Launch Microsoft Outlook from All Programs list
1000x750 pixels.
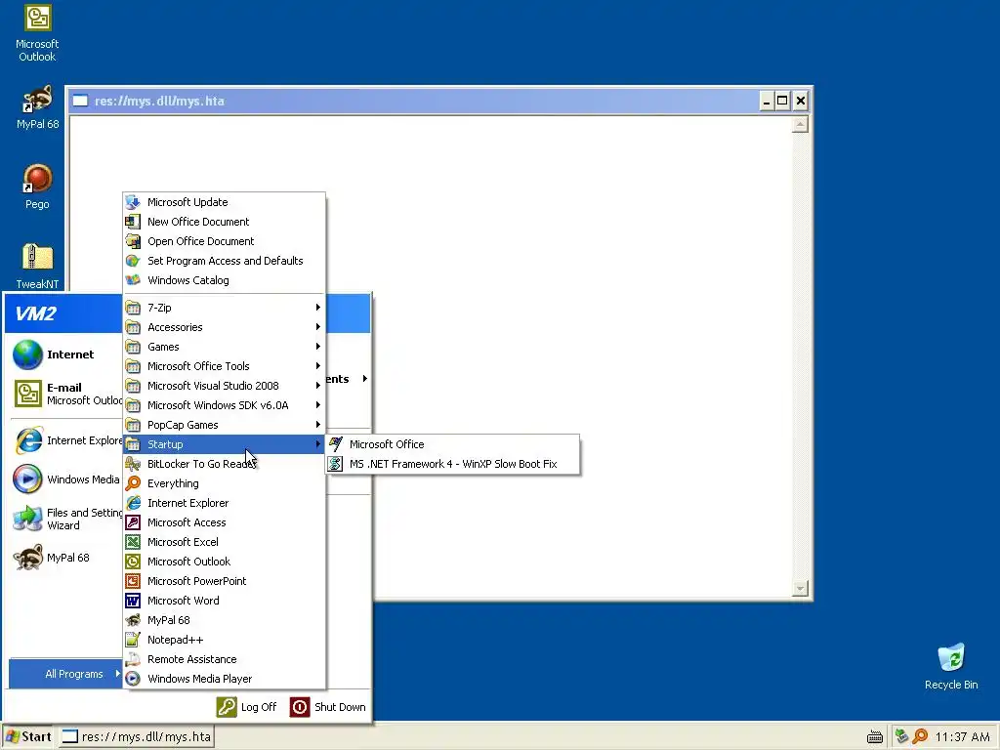[224, 562]
